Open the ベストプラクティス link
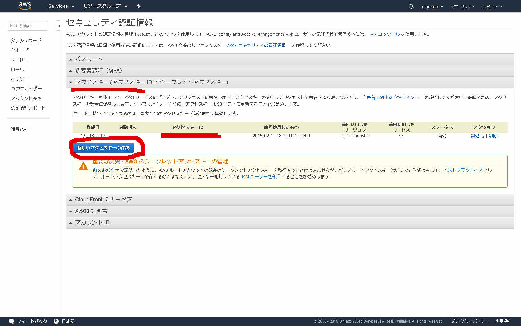The image size is (521, 326). coord(463,170)
